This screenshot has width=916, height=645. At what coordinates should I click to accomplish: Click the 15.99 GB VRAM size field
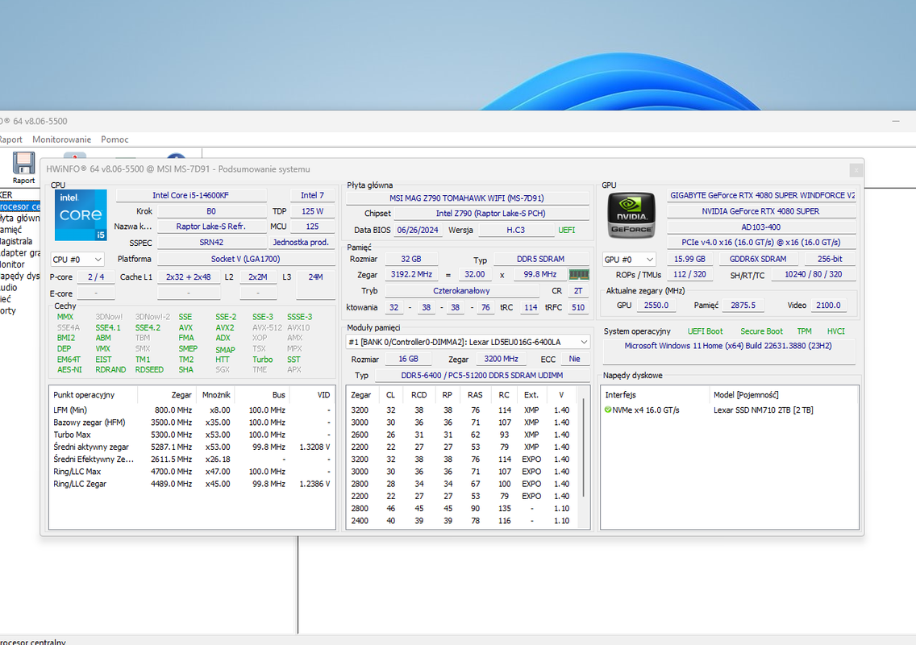689,259
